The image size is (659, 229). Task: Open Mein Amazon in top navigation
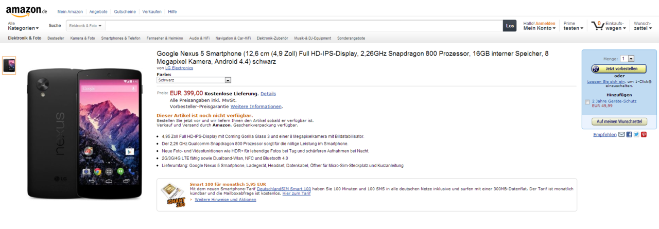pyautogui.click(x=70, y=11)
